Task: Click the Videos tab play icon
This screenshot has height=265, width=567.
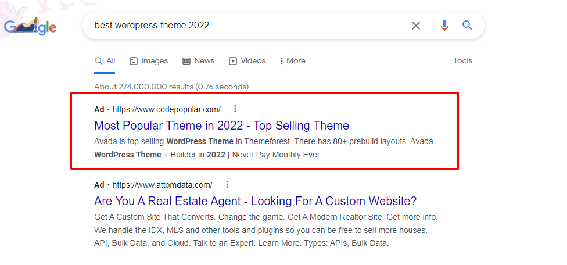Action: tap(233, 61)
